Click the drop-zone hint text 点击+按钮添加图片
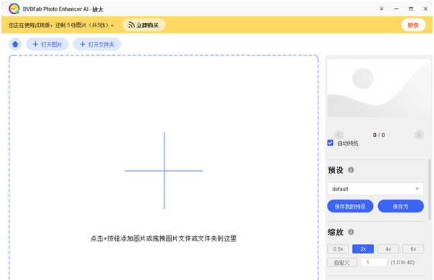The image size is (434, 280). [164, 238]
